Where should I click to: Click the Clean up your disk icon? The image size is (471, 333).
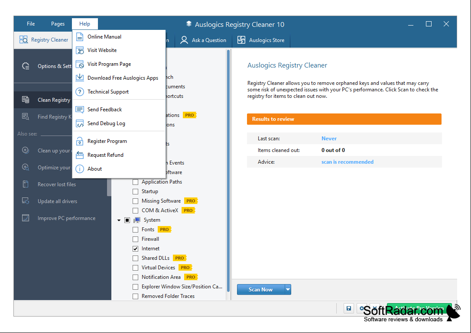[26, 150]
